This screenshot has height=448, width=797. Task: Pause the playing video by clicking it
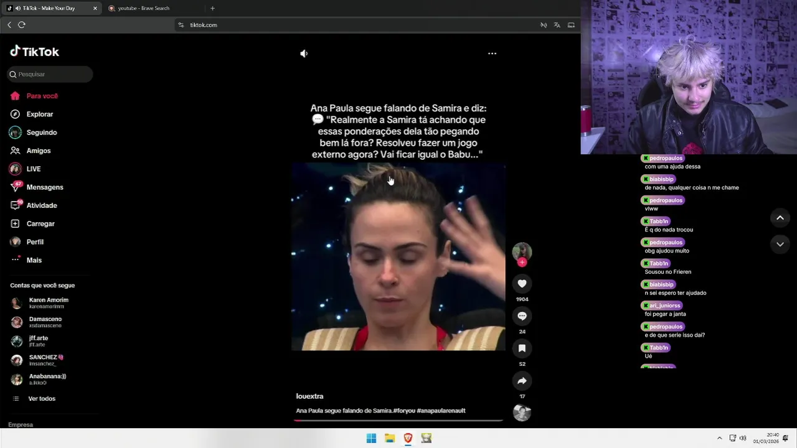(398, 257)
